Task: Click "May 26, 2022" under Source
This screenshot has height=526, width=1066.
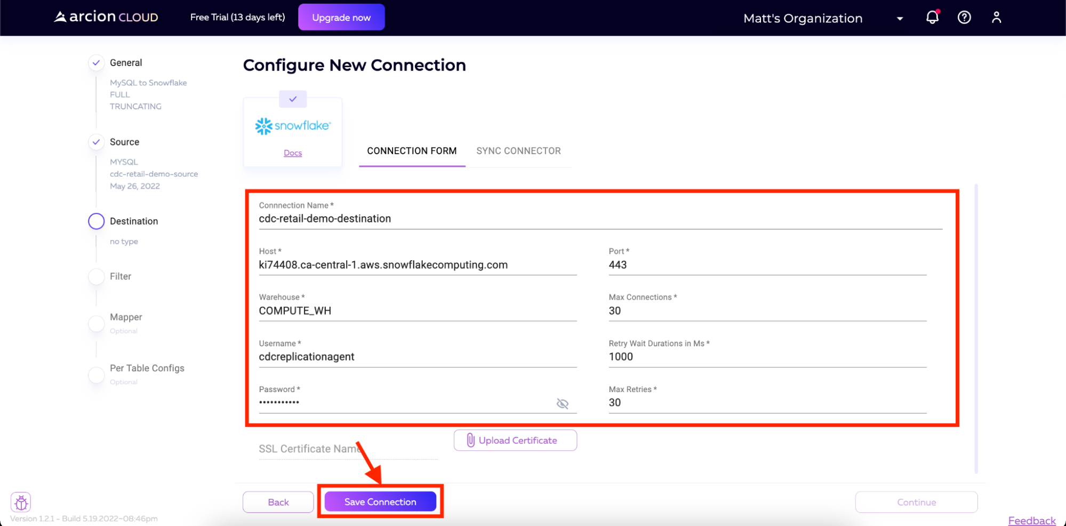Action: tap(135, 186)
